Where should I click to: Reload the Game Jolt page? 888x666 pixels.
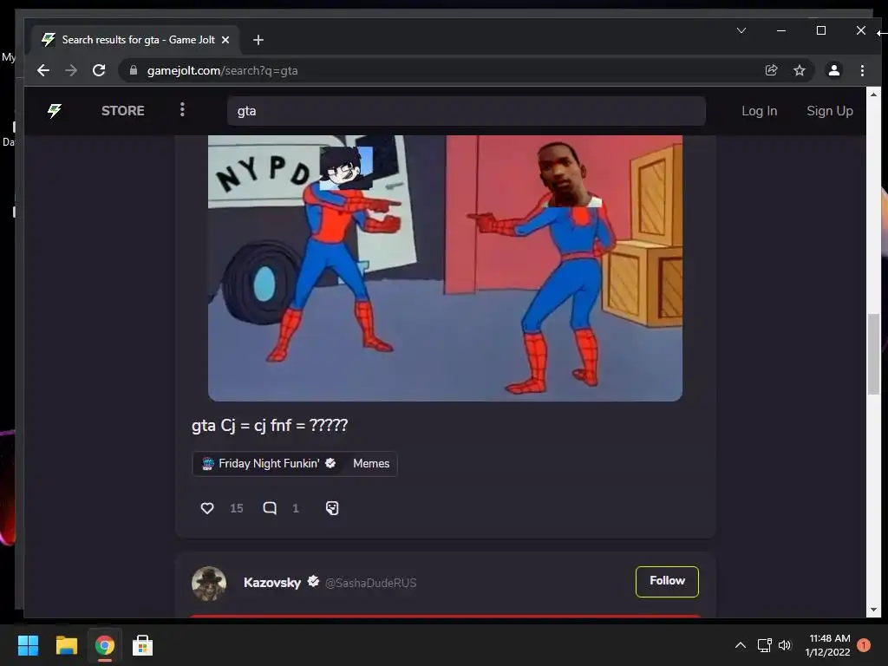[x=99, y=70]
